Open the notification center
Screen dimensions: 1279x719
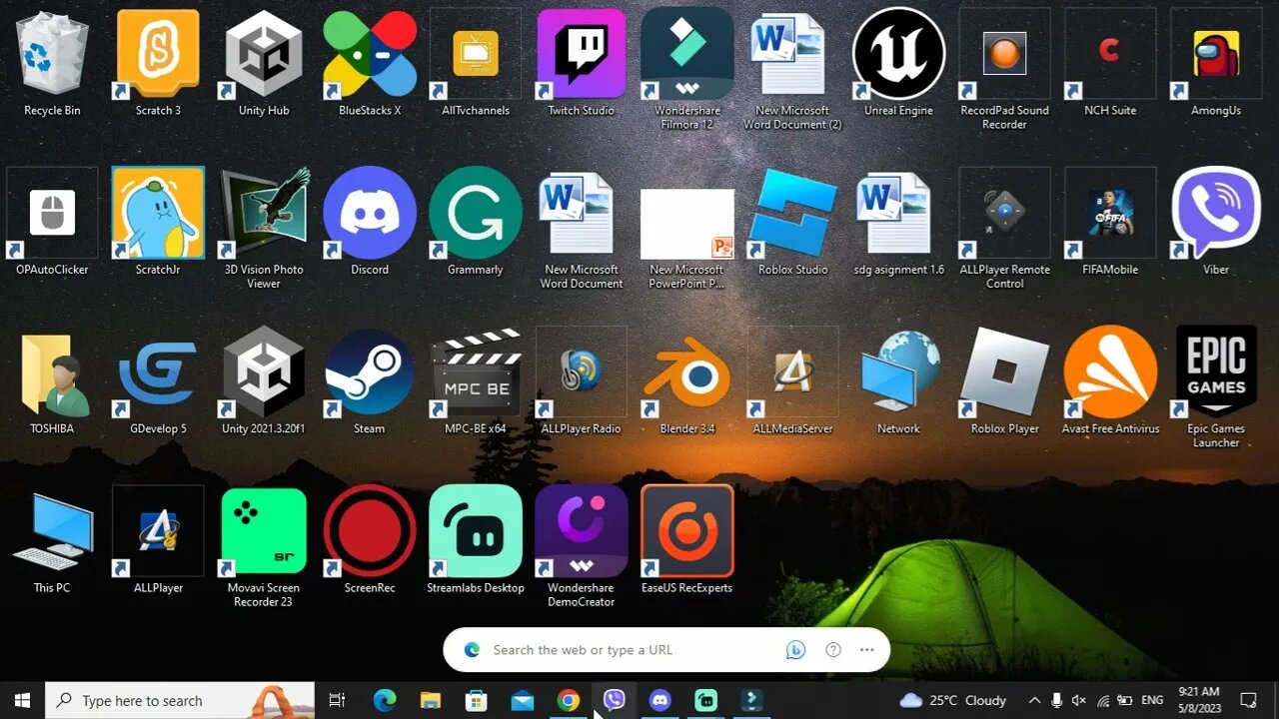click(x=1249, y=701)
